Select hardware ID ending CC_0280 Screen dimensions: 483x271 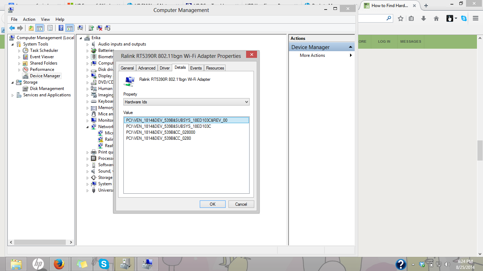pos(158,138)
